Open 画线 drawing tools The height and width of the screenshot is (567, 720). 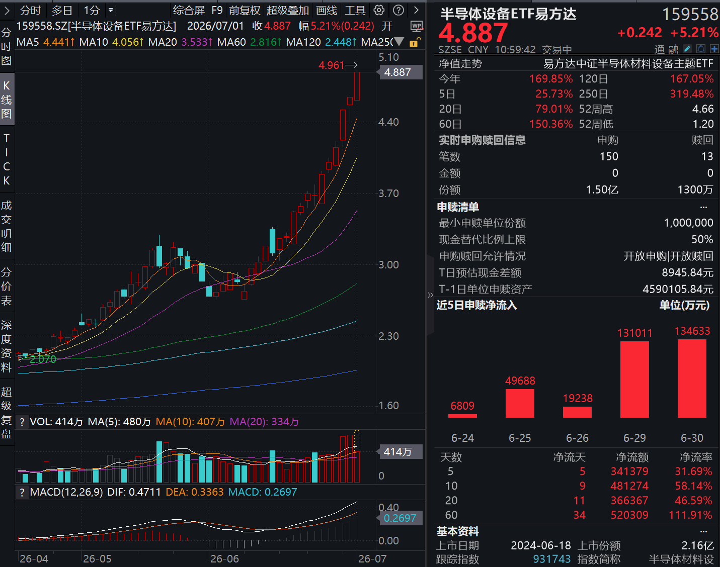(327, 10)
